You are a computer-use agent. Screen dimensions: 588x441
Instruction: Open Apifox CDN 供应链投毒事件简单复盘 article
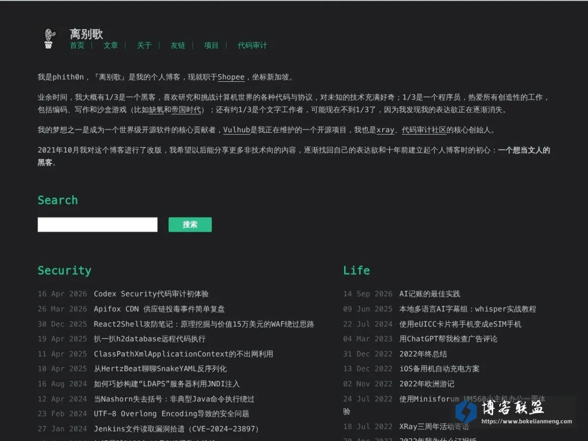[159, 309]
